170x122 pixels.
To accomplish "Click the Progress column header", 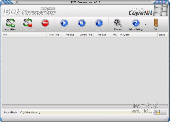I will [138, 35].
